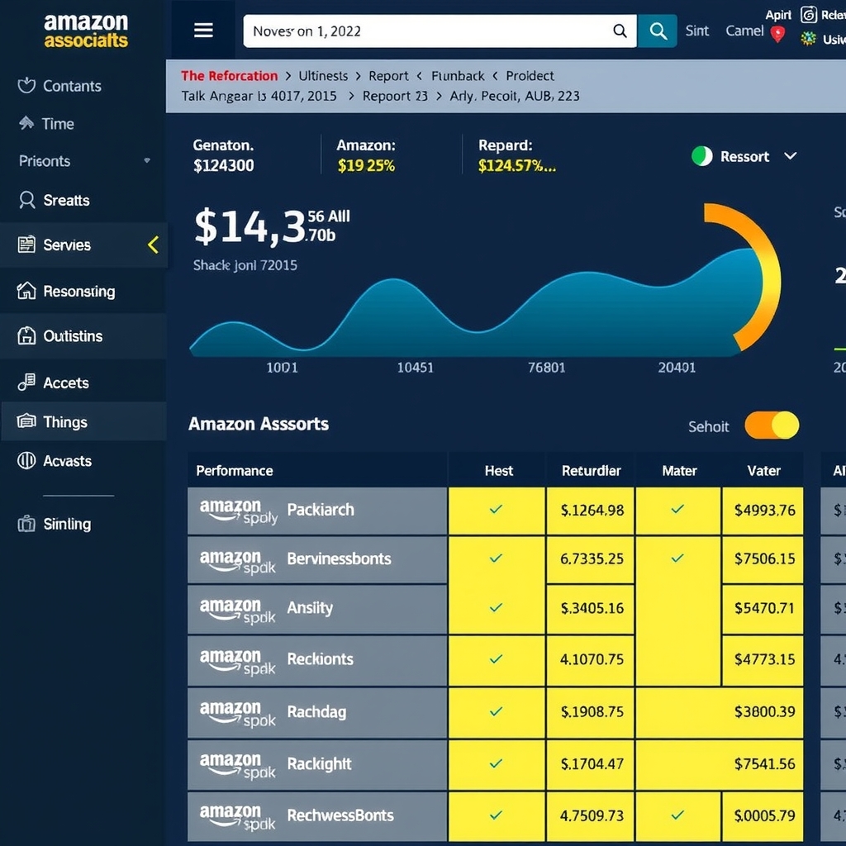Toggle Mater checkmark for Packiarch

[x=677, y=509]
